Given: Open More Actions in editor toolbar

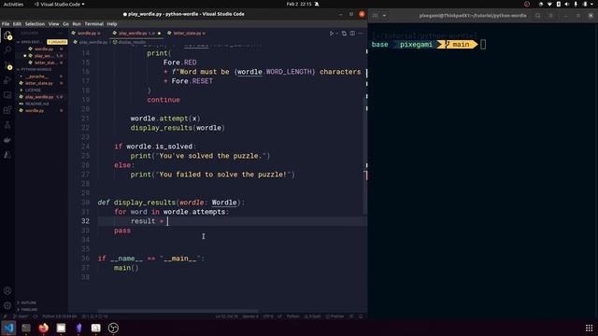Looking at the screenshot, I should point(361,34).
